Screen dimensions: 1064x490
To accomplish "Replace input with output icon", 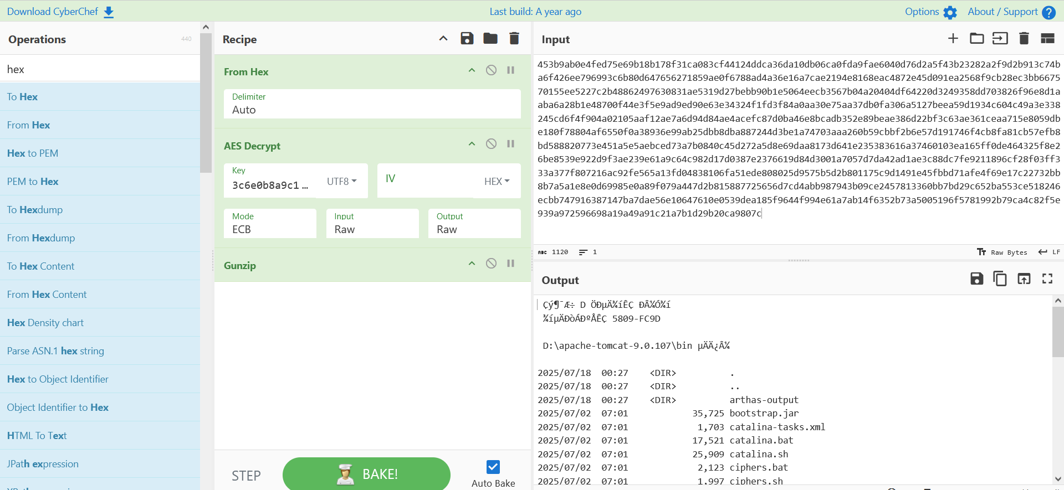I will (1024, 278).
